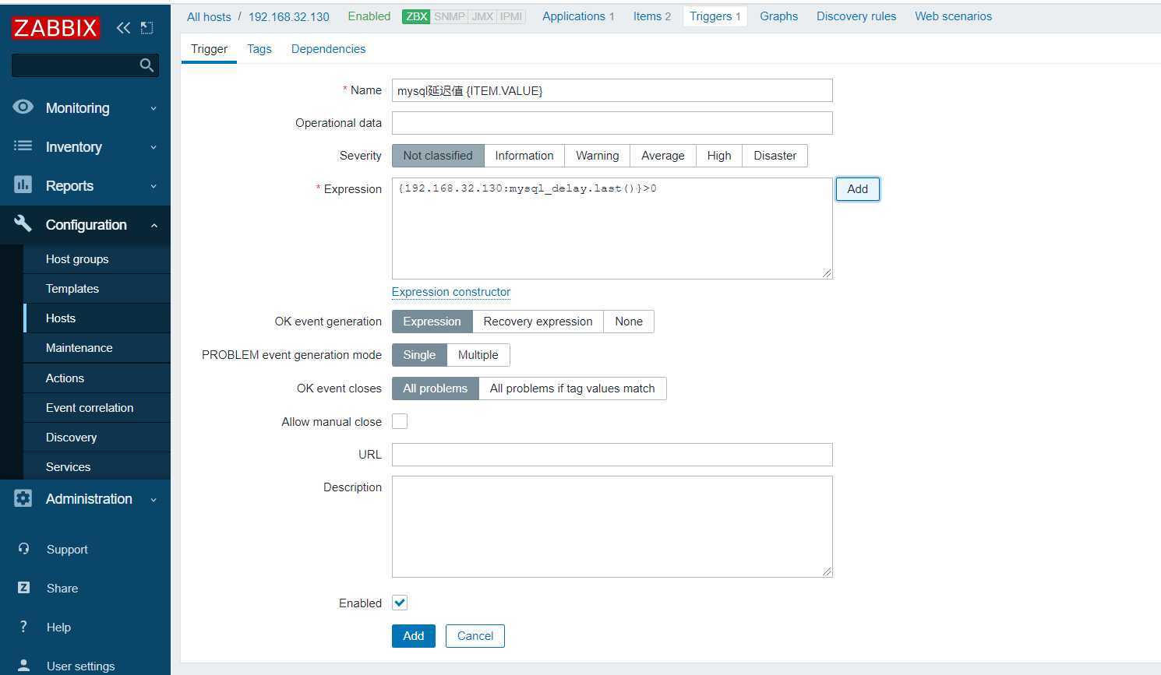Set severity to Average
Screen dimensions: 1161x675
(x=663, y=156)
